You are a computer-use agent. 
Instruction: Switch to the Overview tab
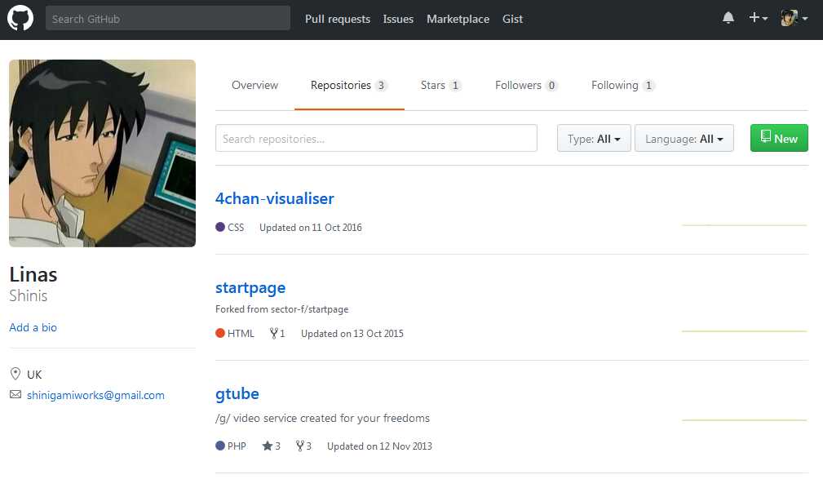pos(254,85)
